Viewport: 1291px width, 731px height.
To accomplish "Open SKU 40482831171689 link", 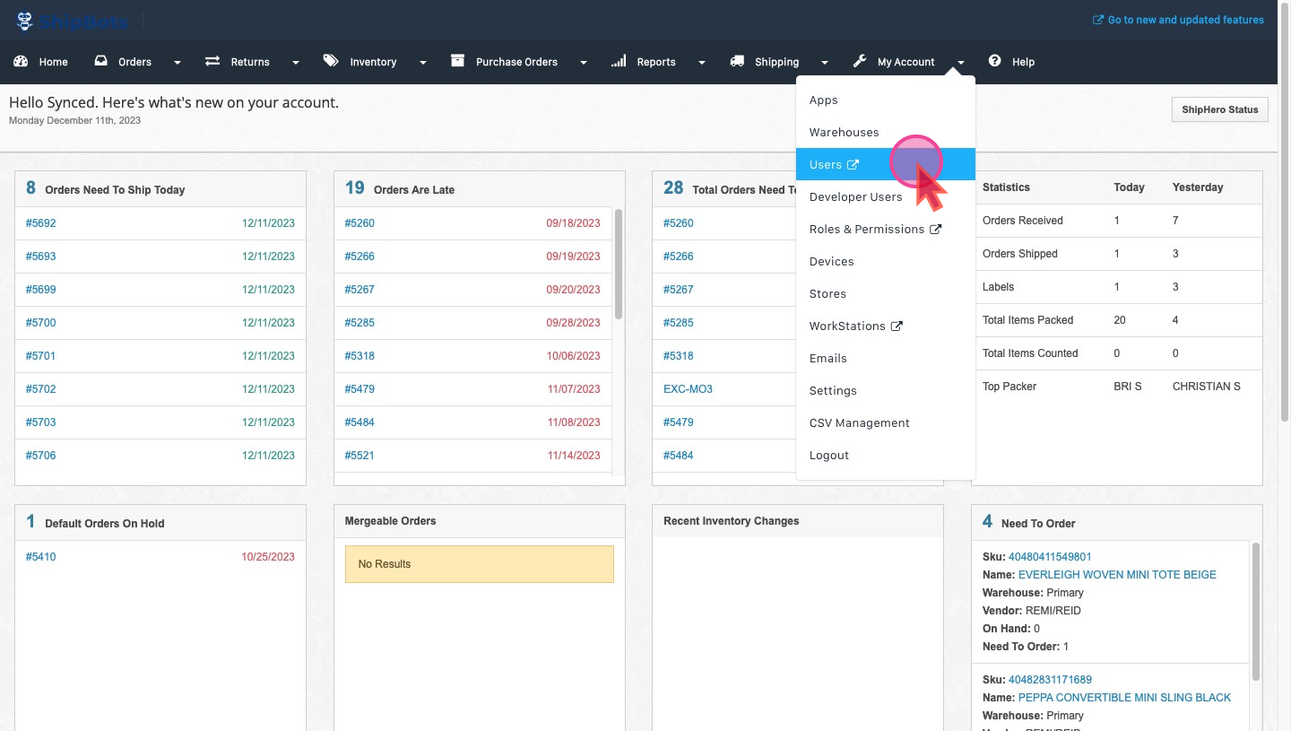I will point(1050,680).
